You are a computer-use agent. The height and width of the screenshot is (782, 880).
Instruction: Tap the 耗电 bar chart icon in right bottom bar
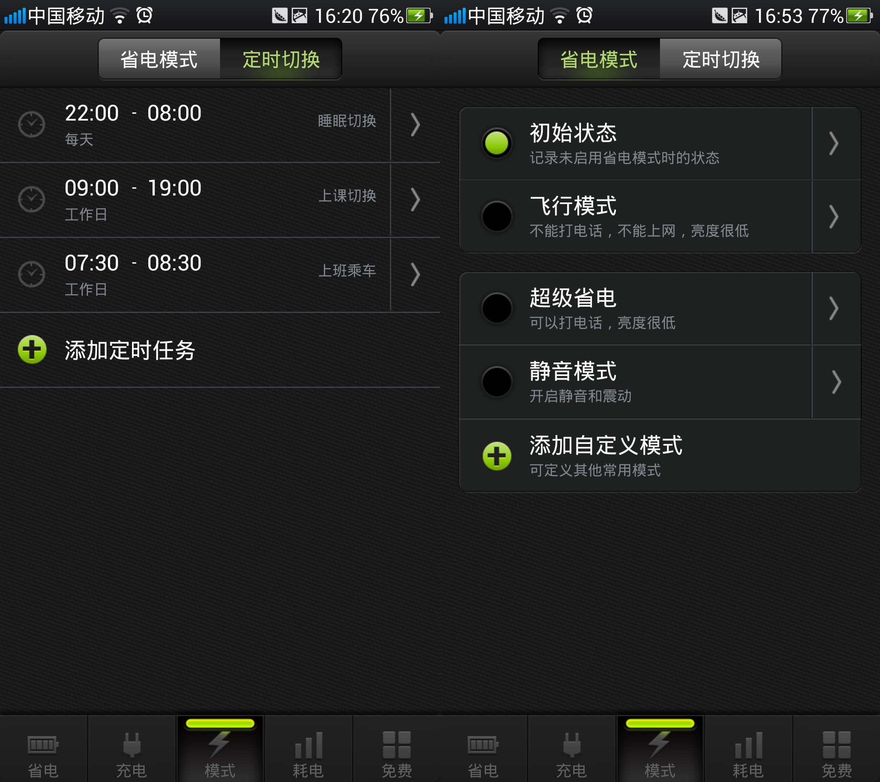point(748,745)
